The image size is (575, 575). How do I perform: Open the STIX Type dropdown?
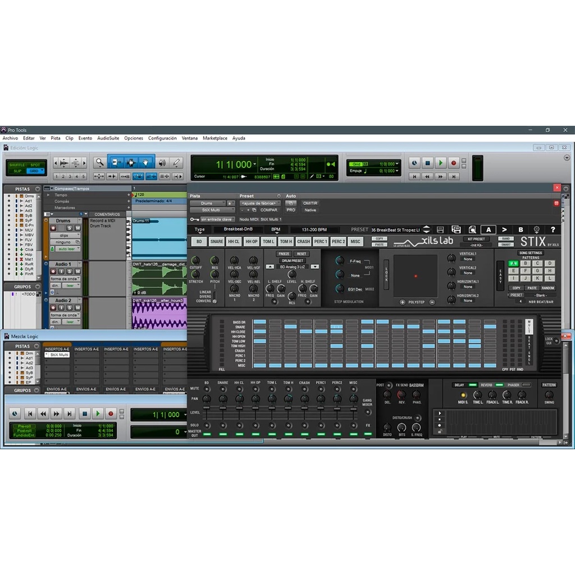point(199,230)
